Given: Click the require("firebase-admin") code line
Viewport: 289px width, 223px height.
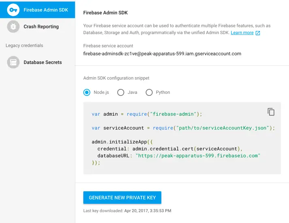Looking at the screenshot, I should 147,114.
